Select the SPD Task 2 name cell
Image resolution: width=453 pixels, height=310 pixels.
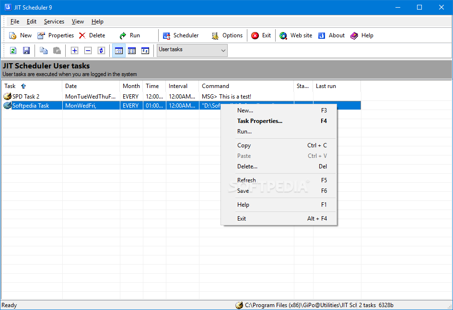26,96
